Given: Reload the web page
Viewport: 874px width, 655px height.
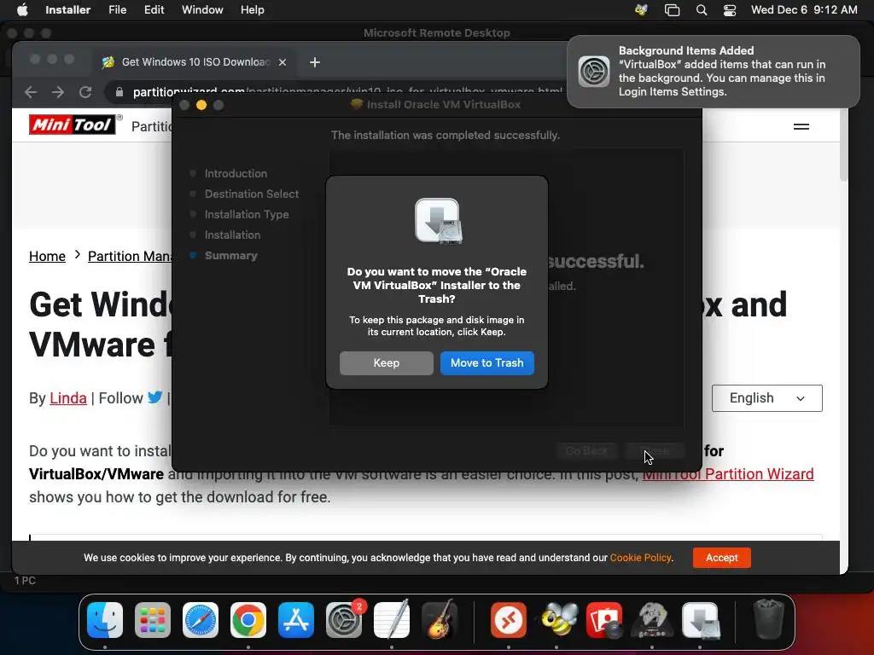Looking at the screenshot, I should [85, 92].
